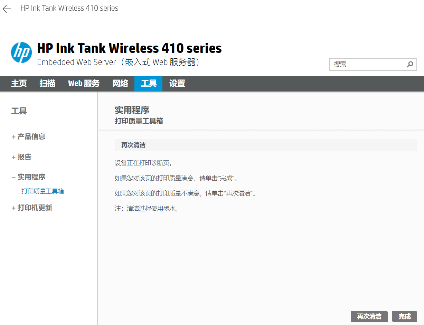The width and height of the screenshot is (424, 325).
Task: Switch to the 主页 tab
Action: pyautogui.click(x=19, y=84)
